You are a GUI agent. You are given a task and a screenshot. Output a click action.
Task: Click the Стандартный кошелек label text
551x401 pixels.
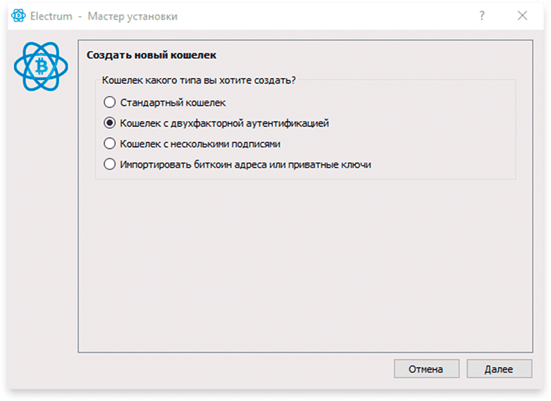click(173, 103)
